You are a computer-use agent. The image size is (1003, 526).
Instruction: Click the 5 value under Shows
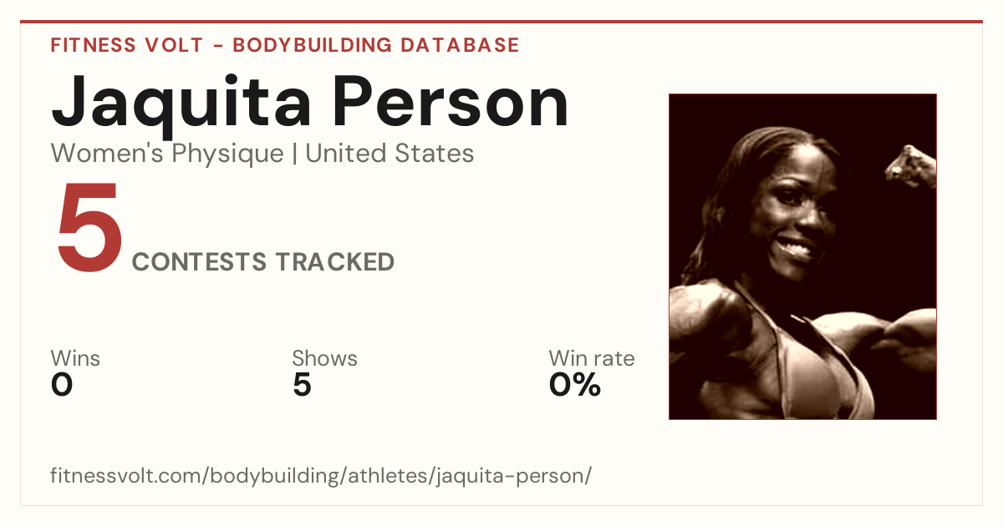tap(302, 385)
